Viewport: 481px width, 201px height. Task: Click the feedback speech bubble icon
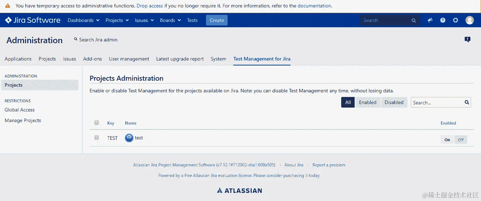pos(468,40)
